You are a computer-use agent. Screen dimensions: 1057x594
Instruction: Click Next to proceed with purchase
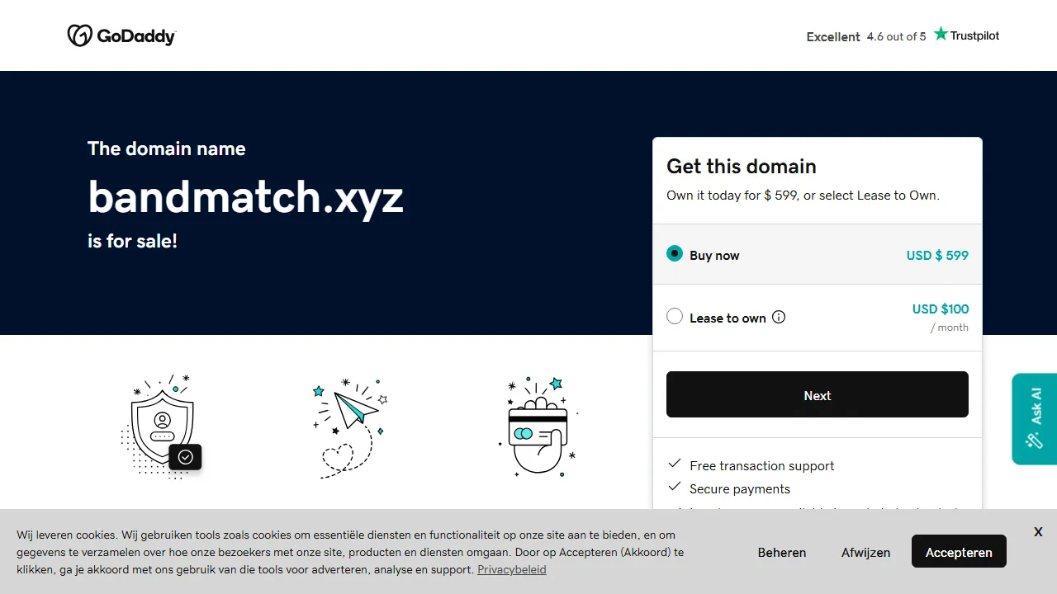click(x=817, y=394)
